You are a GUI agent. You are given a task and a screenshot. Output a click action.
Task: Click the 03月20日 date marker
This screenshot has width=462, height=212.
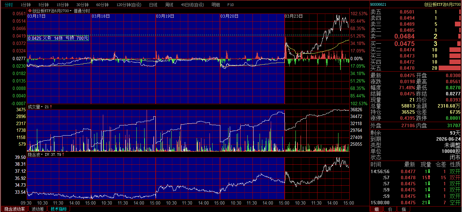(x=229, y=16)
